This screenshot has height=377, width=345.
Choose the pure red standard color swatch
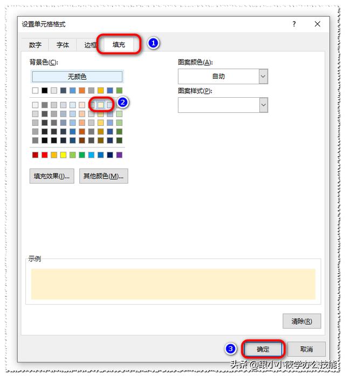click(x=44, y=155)
